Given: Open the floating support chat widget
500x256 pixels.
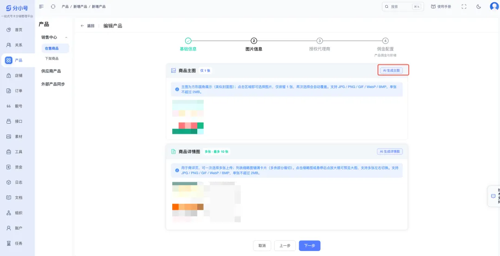Looking at the screenshot, I should point(494,196).
